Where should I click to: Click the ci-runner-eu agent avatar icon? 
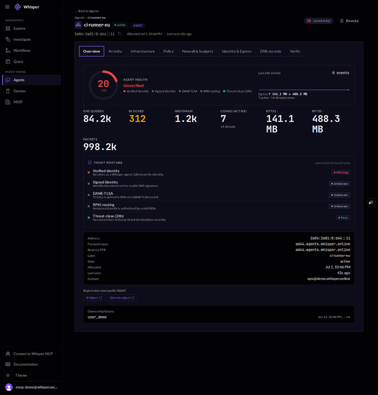[x=78, y=25]
